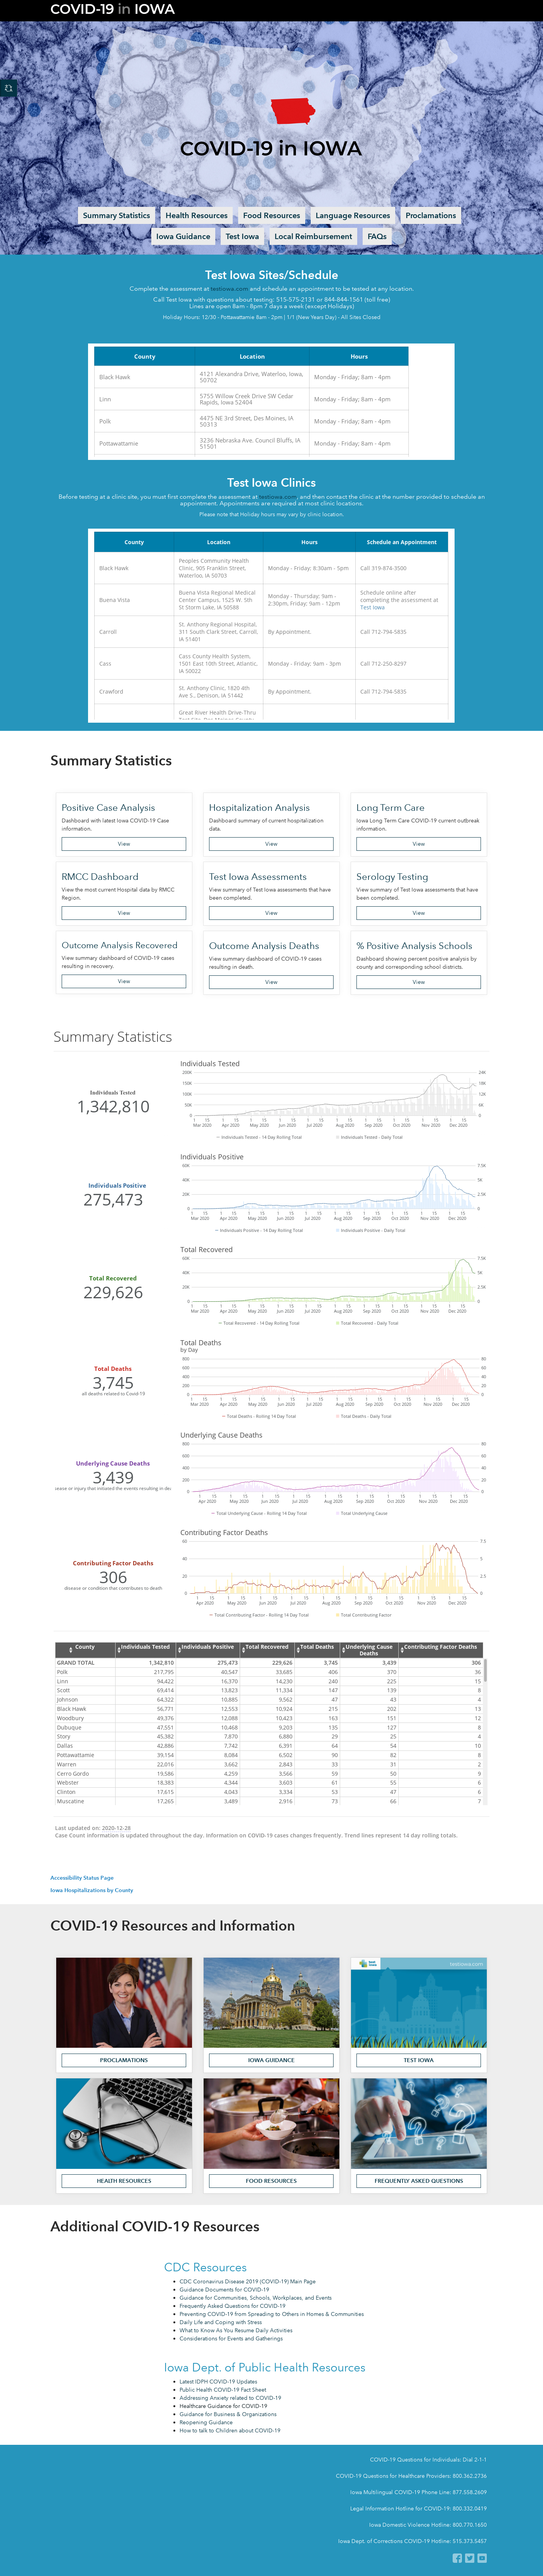Follow the Iowa Hospitalizations by County link
The image size is (543, 2576).
tap(92, 1890)
